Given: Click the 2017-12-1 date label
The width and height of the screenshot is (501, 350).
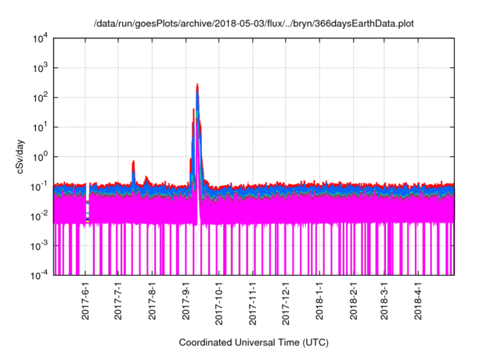Looking at the screenshot, I should click(x=286, y=303).
